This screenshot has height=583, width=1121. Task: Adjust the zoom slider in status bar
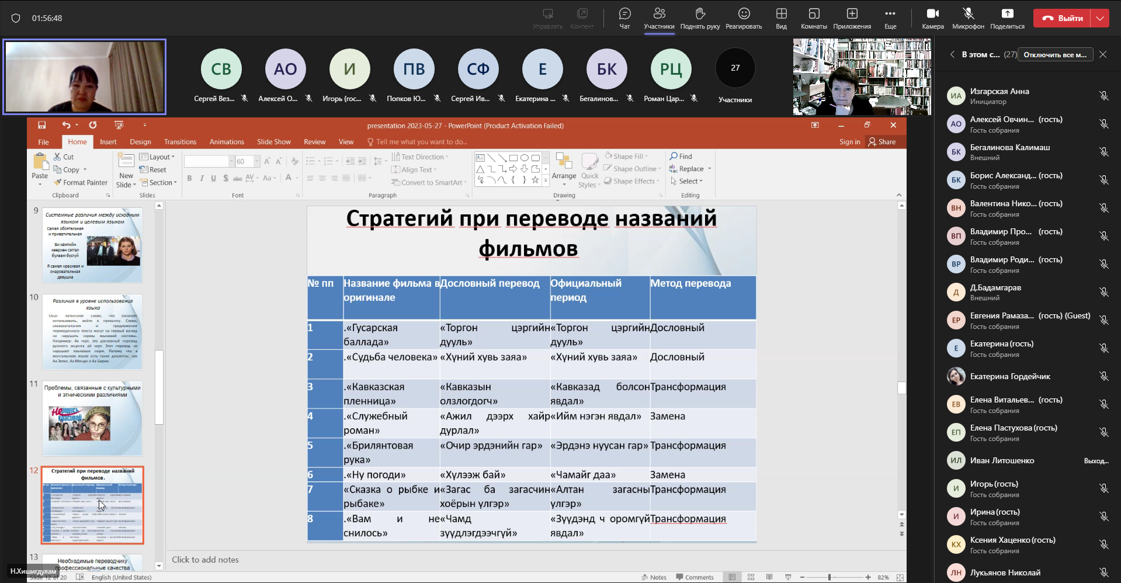click(x=830, y=577)
